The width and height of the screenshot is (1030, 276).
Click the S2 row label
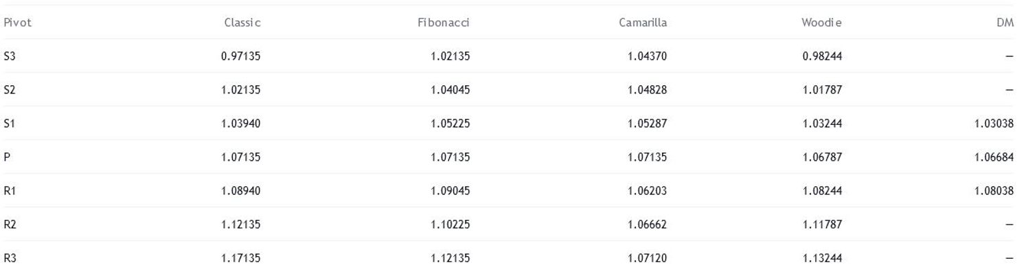(x=10, y=90)
